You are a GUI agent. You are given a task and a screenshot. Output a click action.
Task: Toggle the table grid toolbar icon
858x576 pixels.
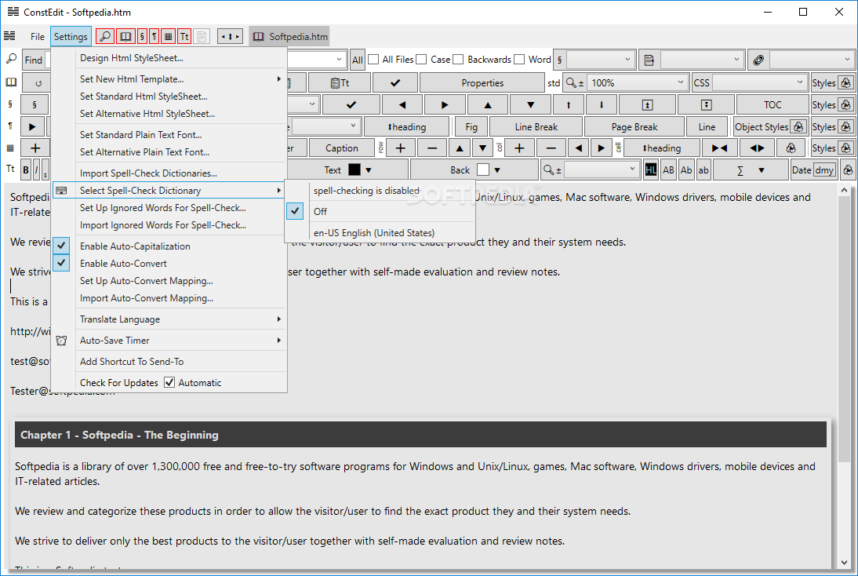169,37
